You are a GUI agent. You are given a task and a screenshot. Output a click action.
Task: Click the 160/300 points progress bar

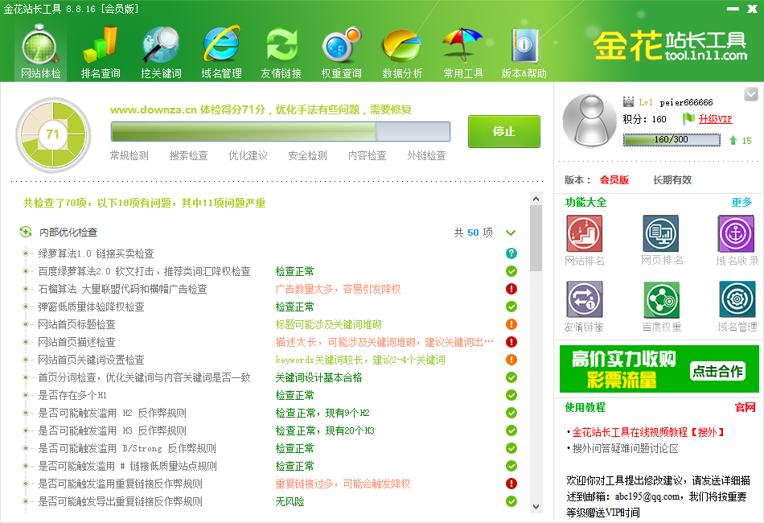tap(672, 140)
